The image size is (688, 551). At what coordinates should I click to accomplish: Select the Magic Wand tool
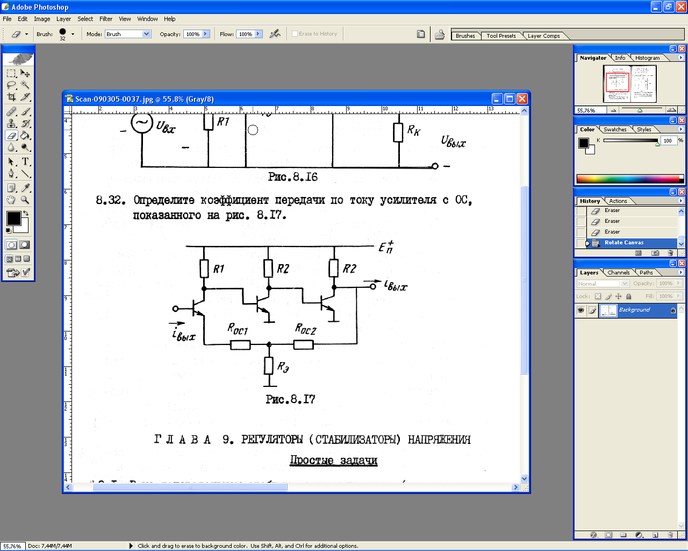coord(25,85)
